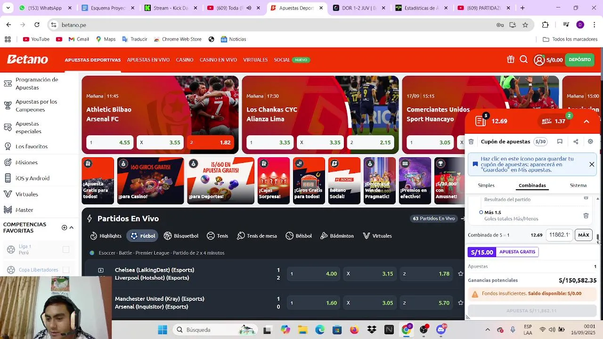Filter live matches by Tenis de mesa
The width and height of the screenshot is (603, 339).
pos(257,236)
